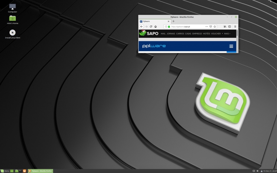Open the JORNAIS link on SAPO bar
Screen dimensions: 277x173
tap(171, 33)
